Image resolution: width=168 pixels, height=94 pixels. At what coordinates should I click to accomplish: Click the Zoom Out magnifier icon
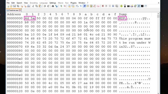65,6
